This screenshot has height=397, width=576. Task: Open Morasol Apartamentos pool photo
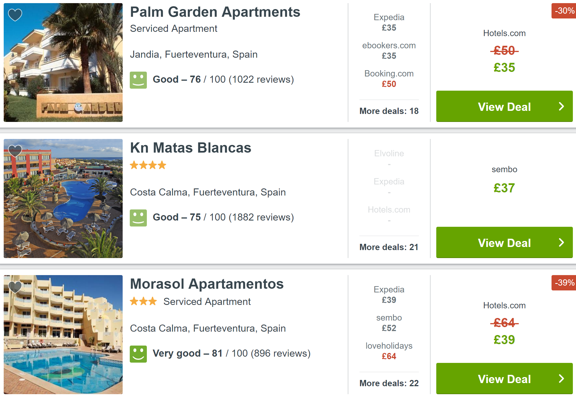[63, 334]
